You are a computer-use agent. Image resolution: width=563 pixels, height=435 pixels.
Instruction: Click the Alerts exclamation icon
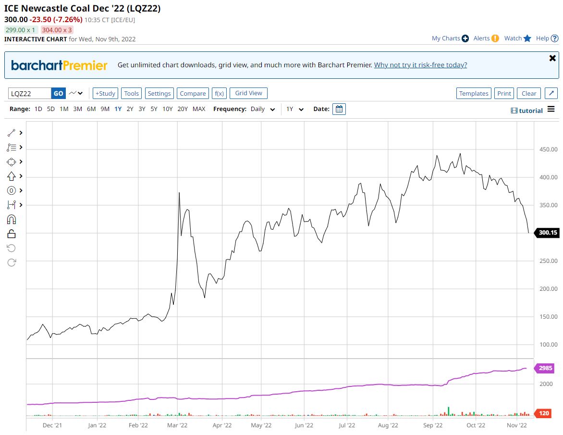pos(495,38)
